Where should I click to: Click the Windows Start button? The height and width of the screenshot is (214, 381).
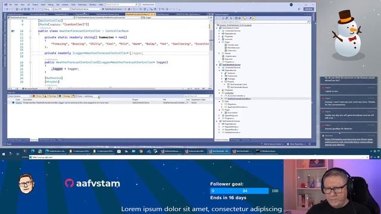[4, 154]
